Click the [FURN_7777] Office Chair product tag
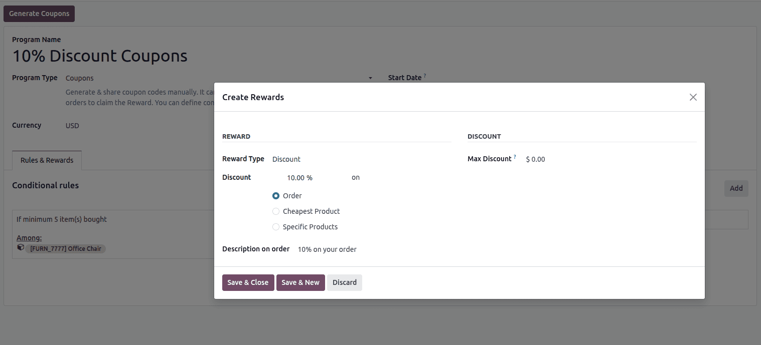This screenshot has height=345, width=761. coord(65,248)
